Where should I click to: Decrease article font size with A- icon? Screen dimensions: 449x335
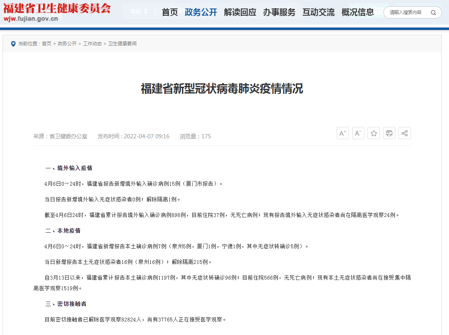pos(358,133)
